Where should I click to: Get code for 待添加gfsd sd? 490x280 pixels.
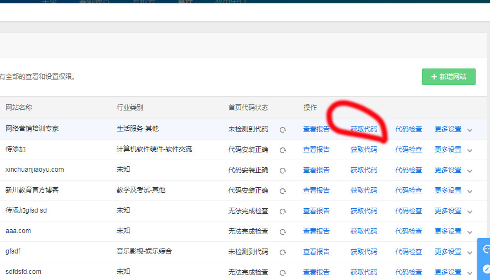pyautogui.click(x=364, y=211)
